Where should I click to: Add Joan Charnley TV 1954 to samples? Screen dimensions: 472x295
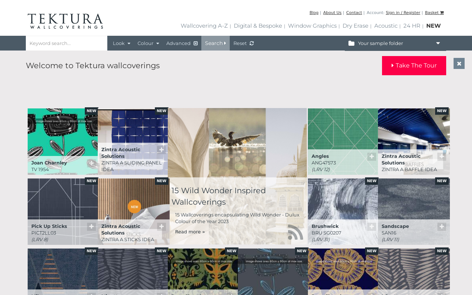[x=91, y=163]
